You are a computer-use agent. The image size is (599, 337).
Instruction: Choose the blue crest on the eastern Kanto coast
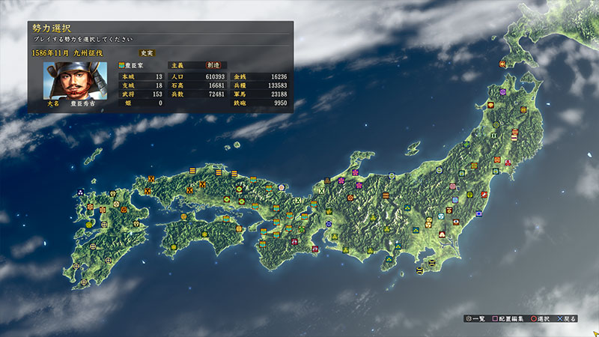point(478,213)
